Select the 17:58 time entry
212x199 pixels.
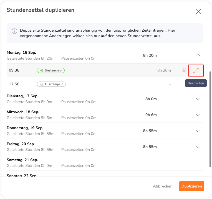[x=14, y=84]
